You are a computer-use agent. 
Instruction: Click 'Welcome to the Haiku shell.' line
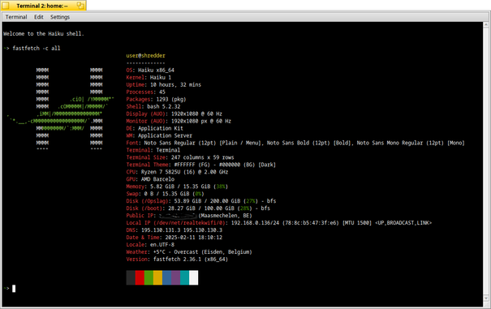coord(44,34)
